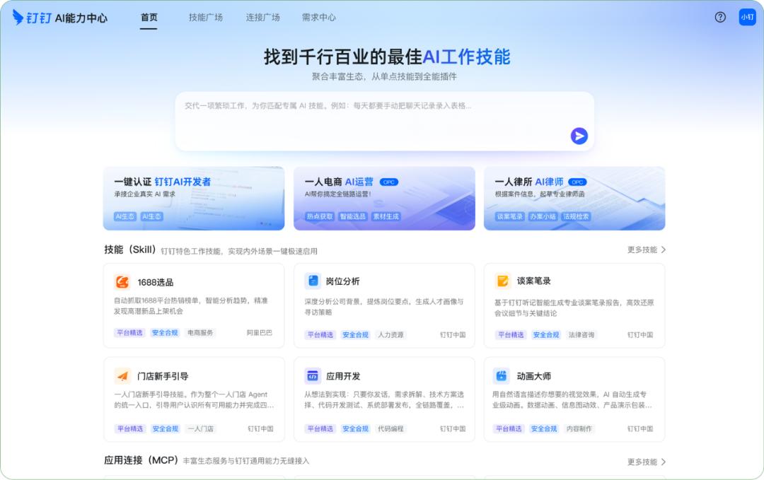Expand 更多技能 in the 技能 (Skill) section
764x480 pixels.
(646, 249)
